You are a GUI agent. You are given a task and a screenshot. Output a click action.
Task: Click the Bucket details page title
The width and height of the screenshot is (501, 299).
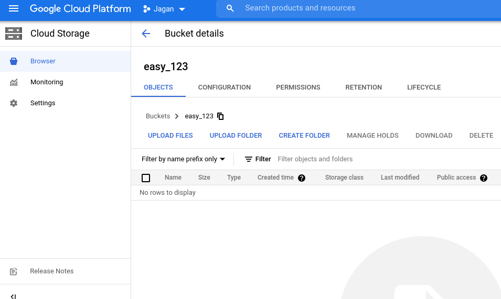click(x=194, y=34)
